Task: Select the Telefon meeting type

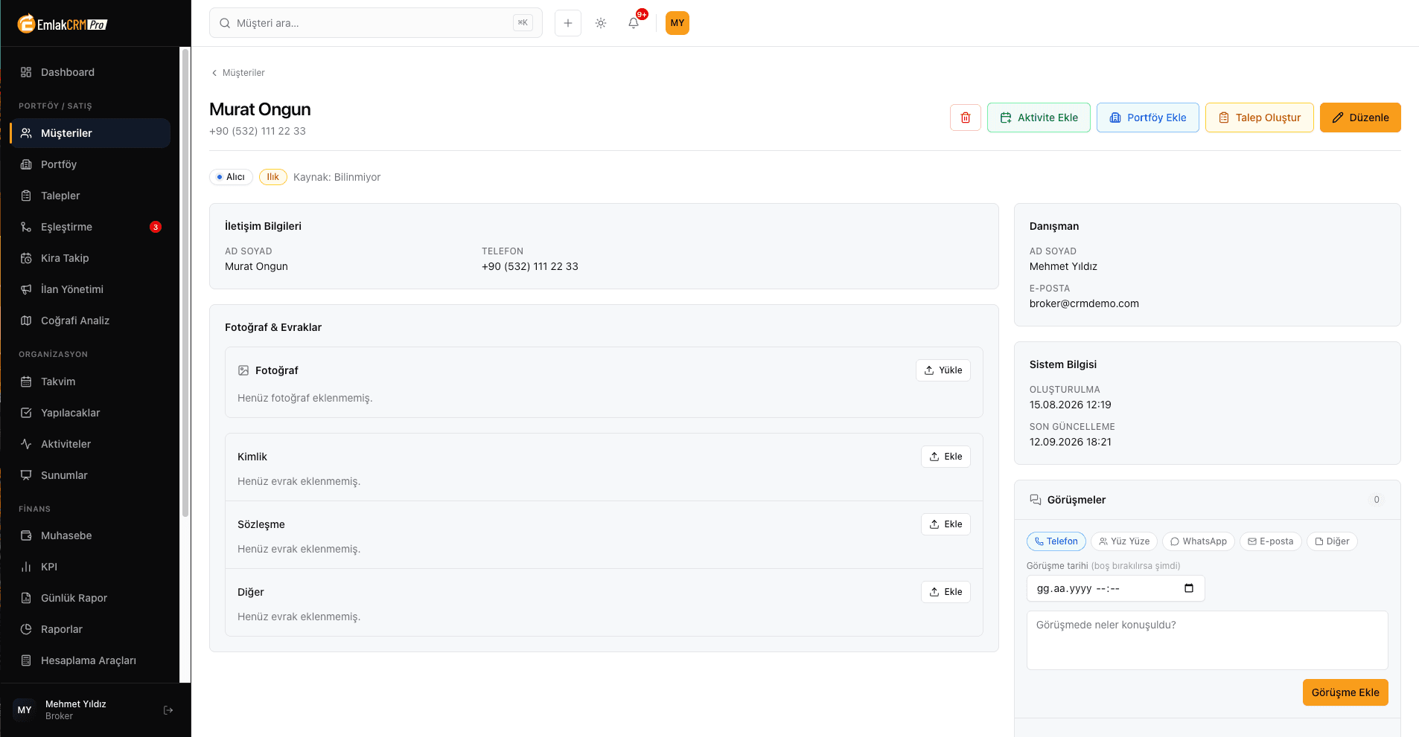Action: (1056, 541)
